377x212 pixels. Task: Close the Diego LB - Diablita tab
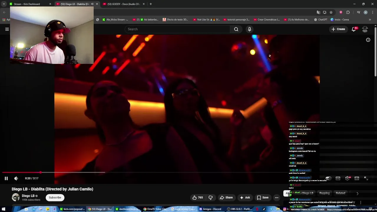tap(97, 4)
